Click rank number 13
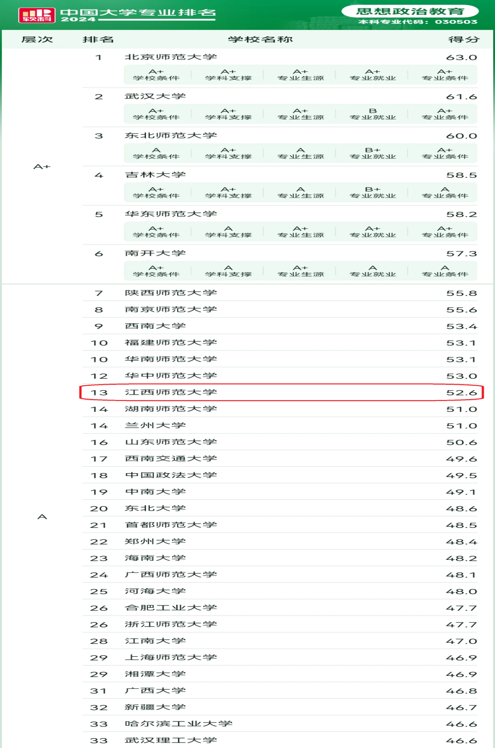Image resolution: width=495 pixels, height=748 pixels. tap(99, 393)
